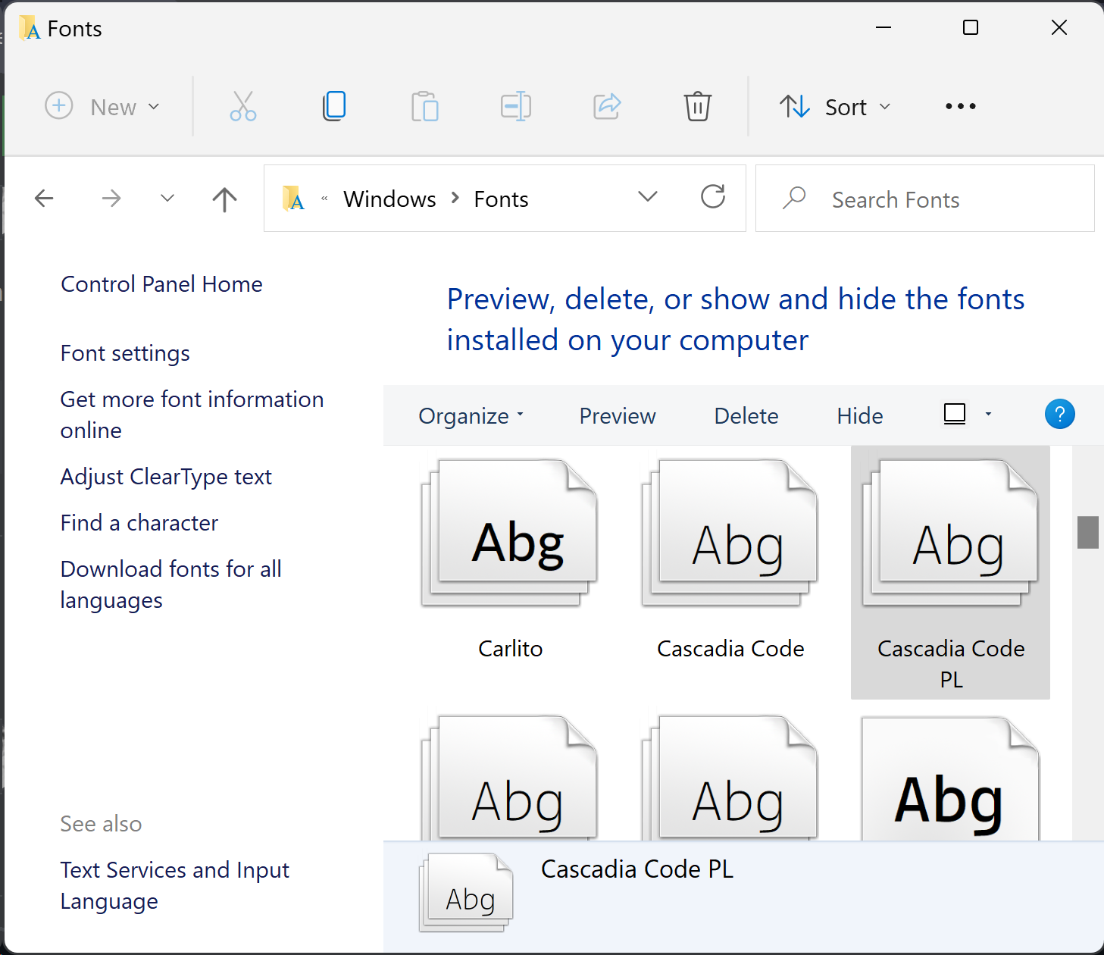Share the selected font
The height and width of the screenshot is (955, 1104).
point(606,106)
